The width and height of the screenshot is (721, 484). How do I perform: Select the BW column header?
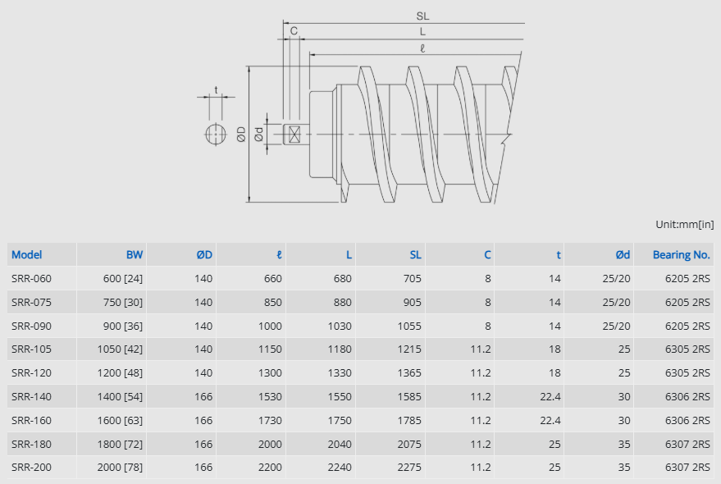coord(135,254)
